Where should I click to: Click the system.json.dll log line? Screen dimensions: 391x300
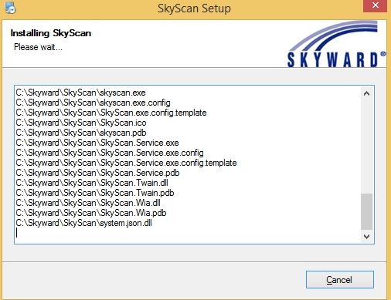coord(83,223)
